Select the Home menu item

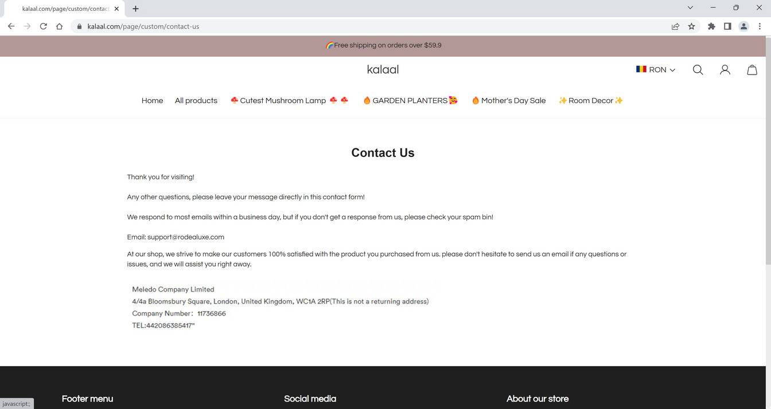coord(152,100)
